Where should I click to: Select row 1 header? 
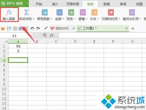(x=4, y=46)
